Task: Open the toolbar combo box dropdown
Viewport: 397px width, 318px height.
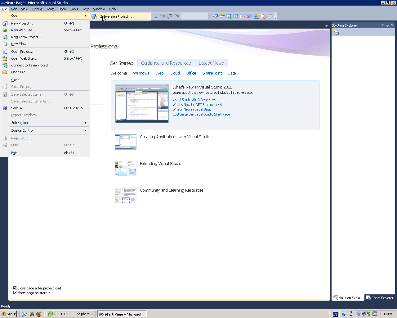Action: (207, 16)
